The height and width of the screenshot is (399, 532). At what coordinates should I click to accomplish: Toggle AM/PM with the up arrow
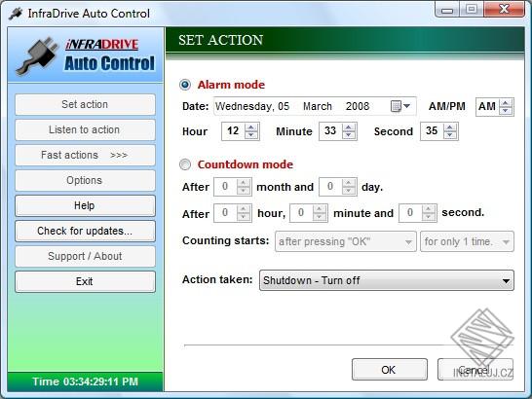click(506, 103)
